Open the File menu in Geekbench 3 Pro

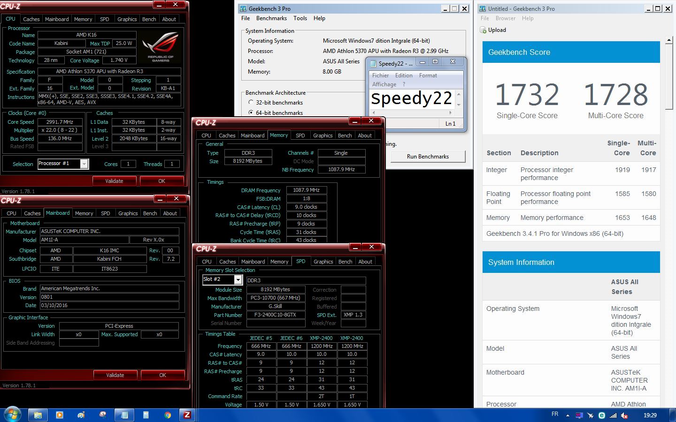pyautogui.click(x=246, y=18)
